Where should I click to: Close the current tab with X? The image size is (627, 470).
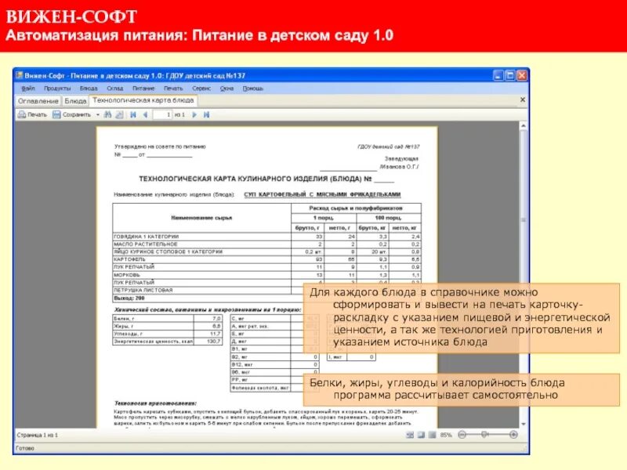(x=522, y=100)
